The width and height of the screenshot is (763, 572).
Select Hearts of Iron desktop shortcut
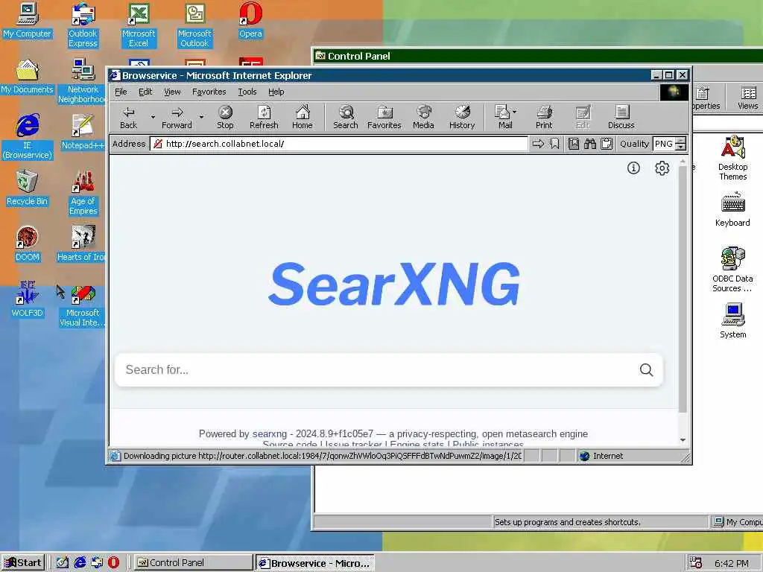tap(81, 244)
